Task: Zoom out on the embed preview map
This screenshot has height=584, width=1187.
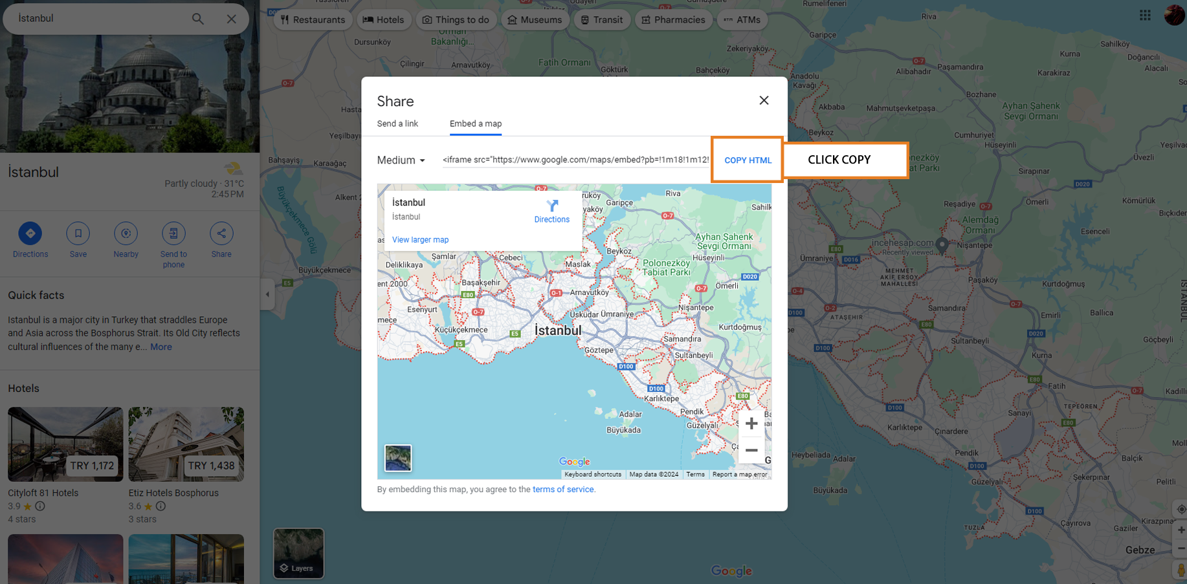Action: click(751, 450)
